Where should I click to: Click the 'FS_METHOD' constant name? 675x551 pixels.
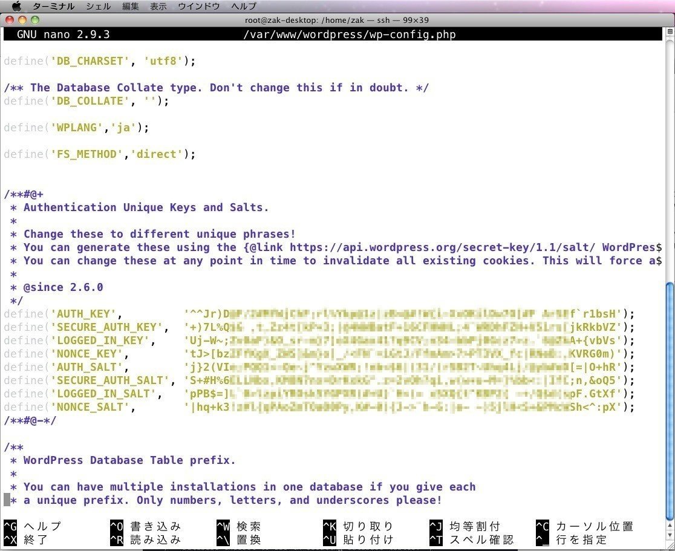(x=86, y=155)
